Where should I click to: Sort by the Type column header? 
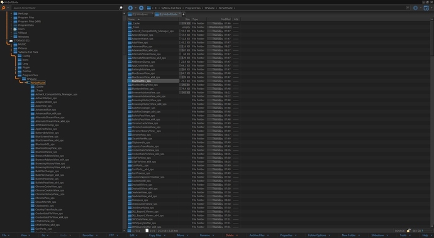199,19
